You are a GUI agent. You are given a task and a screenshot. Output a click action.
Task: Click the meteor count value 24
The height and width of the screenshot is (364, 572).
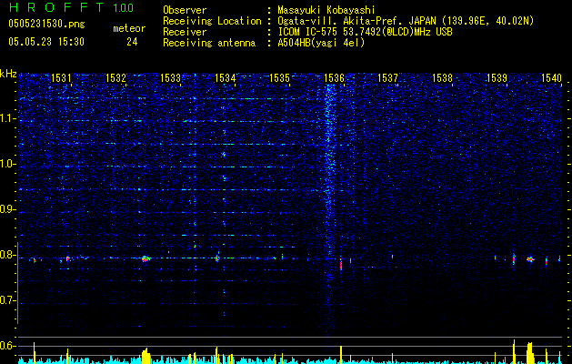tap(132, 42)
